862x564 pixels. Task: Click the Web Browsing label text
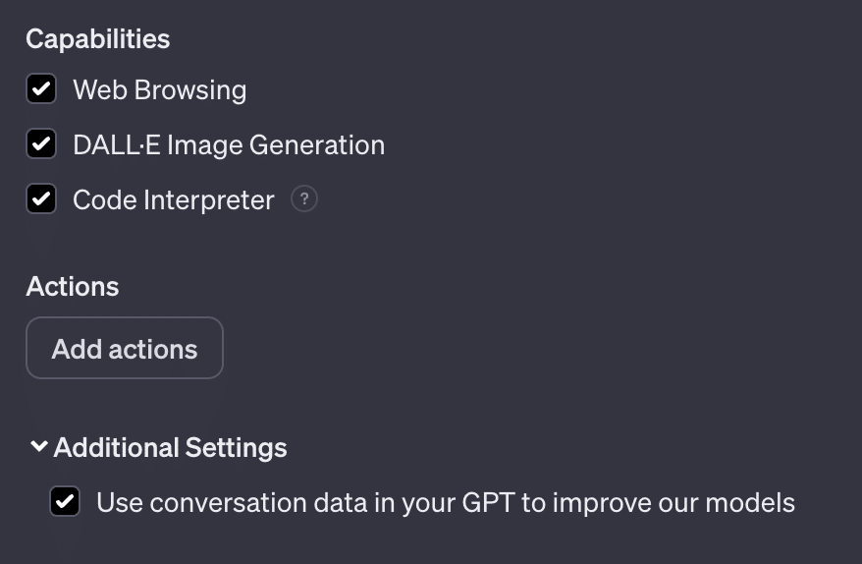[x=159, y=90]
